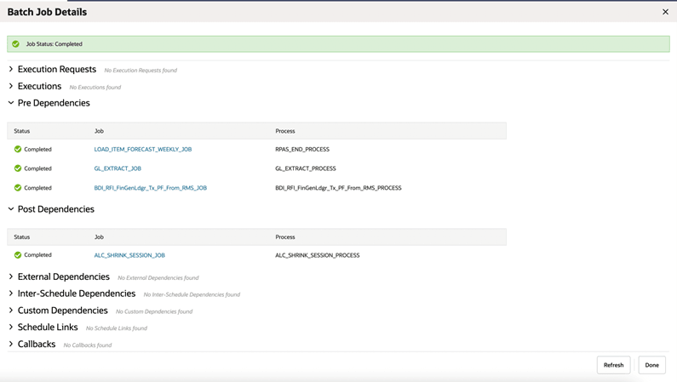Expand the Callbacks section
This screenshot has height=382, width=677.
[11, 344]
